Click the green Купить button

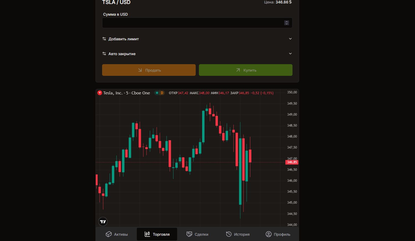[x=246, y=70]
